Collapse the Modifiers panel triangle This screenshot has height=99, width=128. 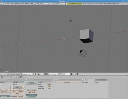coord(82,80)
